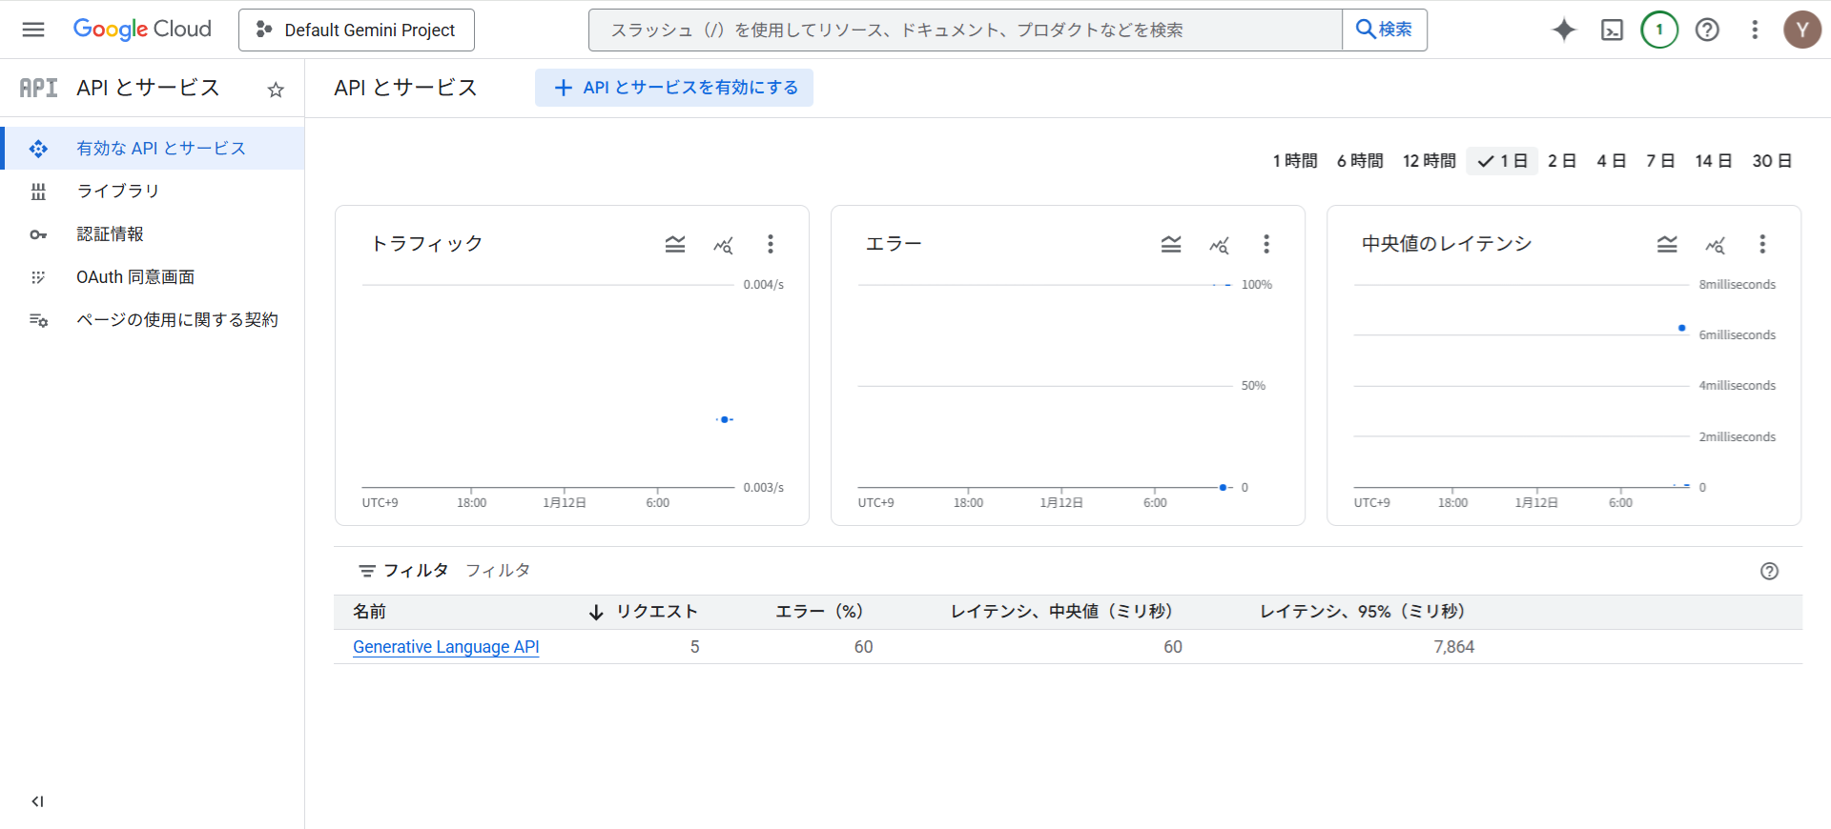Select the 7 日 time range

tap(1660, 161)
